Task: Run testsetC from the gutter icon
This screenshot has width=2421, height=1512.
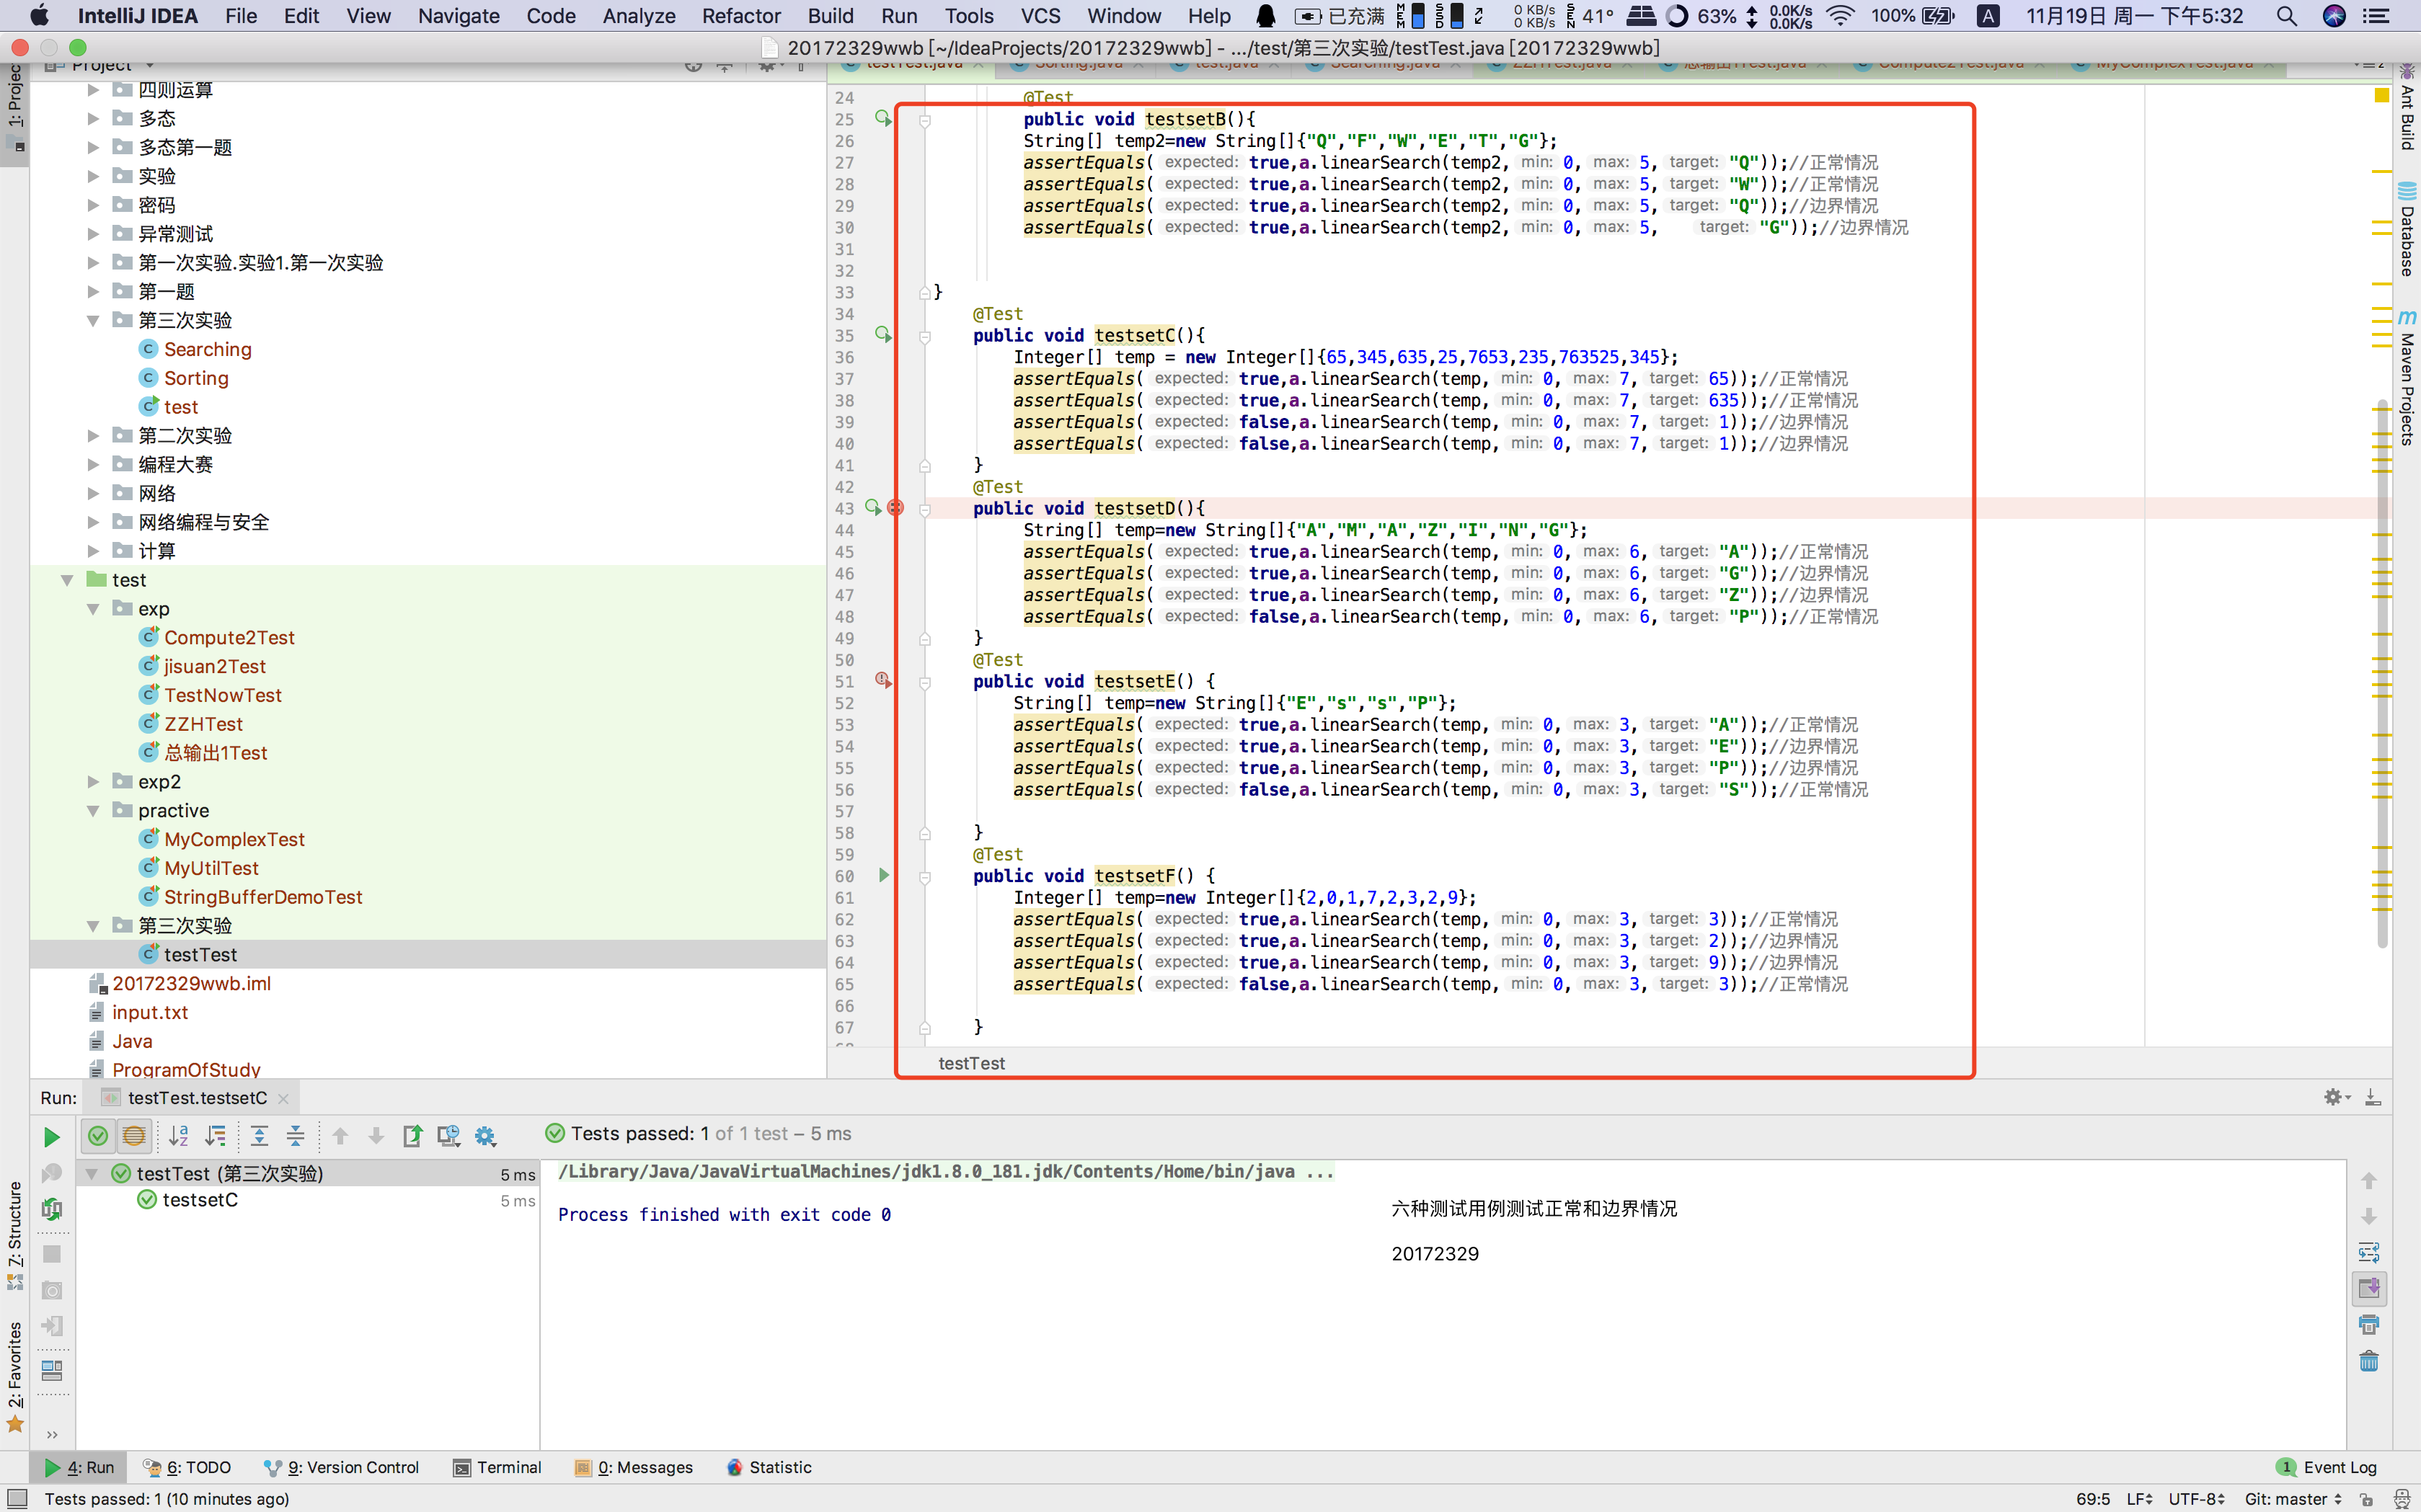Action: click(x=882, y=335)
